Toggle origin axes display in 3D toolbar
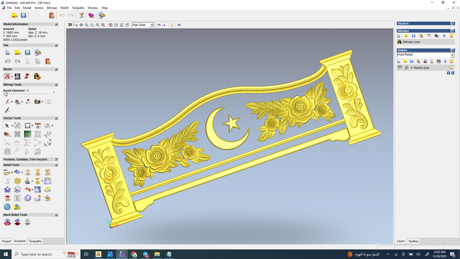Screen dimensions: 460x259 tap(165, 25)
